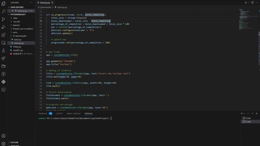
Task: Open the Run and Debug view
Action: [4, 27]
